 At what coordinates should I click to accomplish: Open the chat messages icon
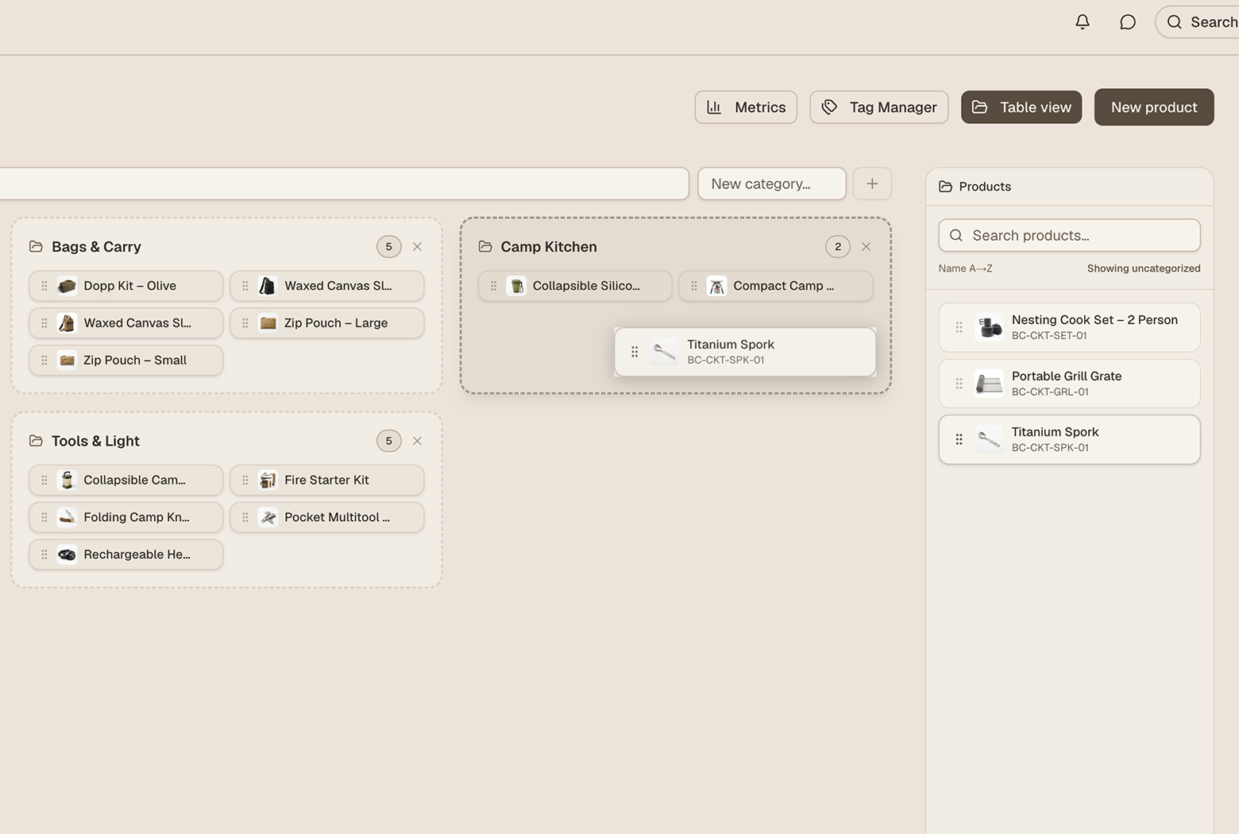coord(1127,21)
